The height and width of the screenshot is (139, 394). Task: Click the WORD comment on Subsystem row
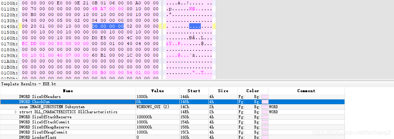tap(273, 107)
